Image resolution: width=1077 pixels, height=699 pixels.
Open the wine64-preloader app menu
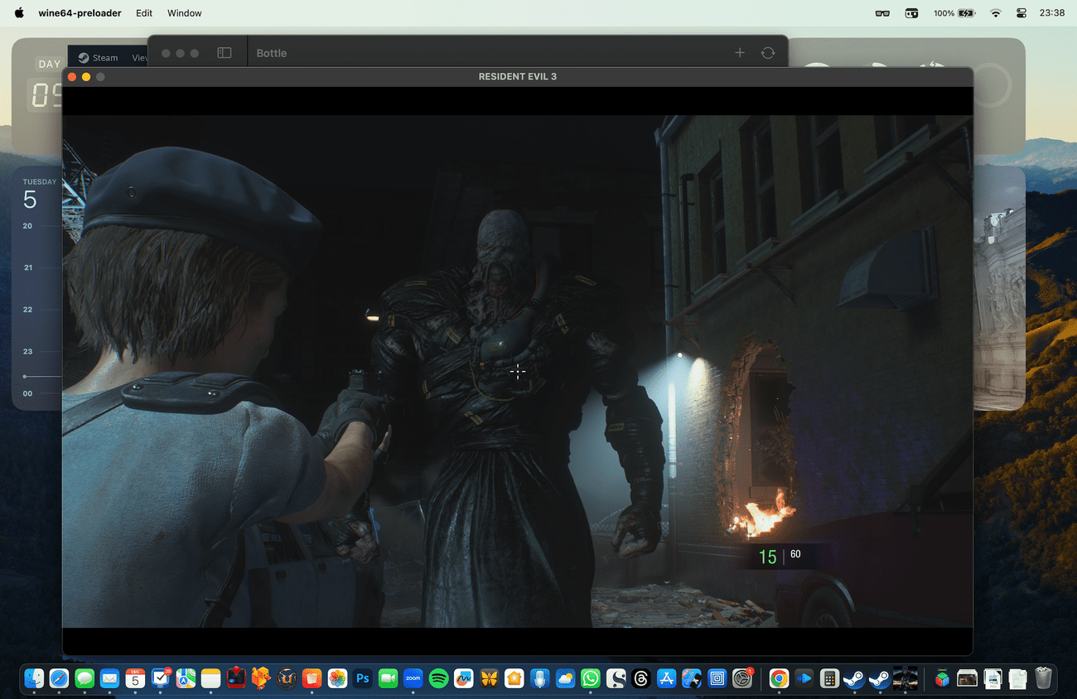pyautogui.click(x=79, y=13)
